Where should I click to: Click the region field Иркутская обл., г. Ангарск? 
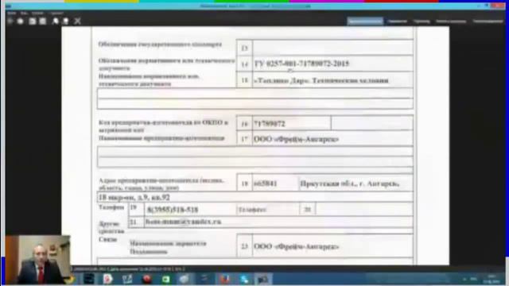pyautogui.click(x=356, y=184)
